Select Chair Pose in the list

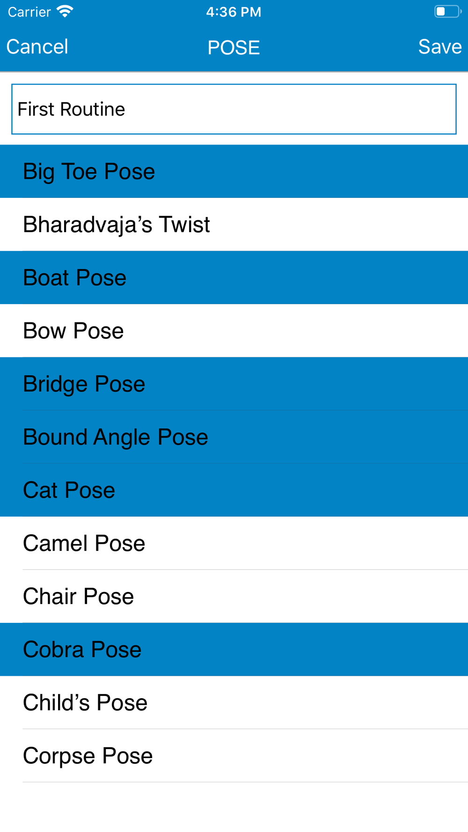(x=234, y=596)
